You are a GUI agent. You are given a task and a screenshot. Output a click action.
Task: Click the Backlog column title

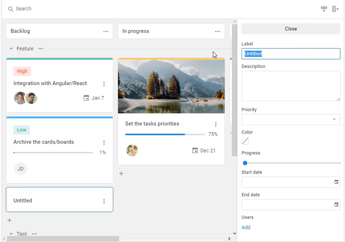pos(20,31)
